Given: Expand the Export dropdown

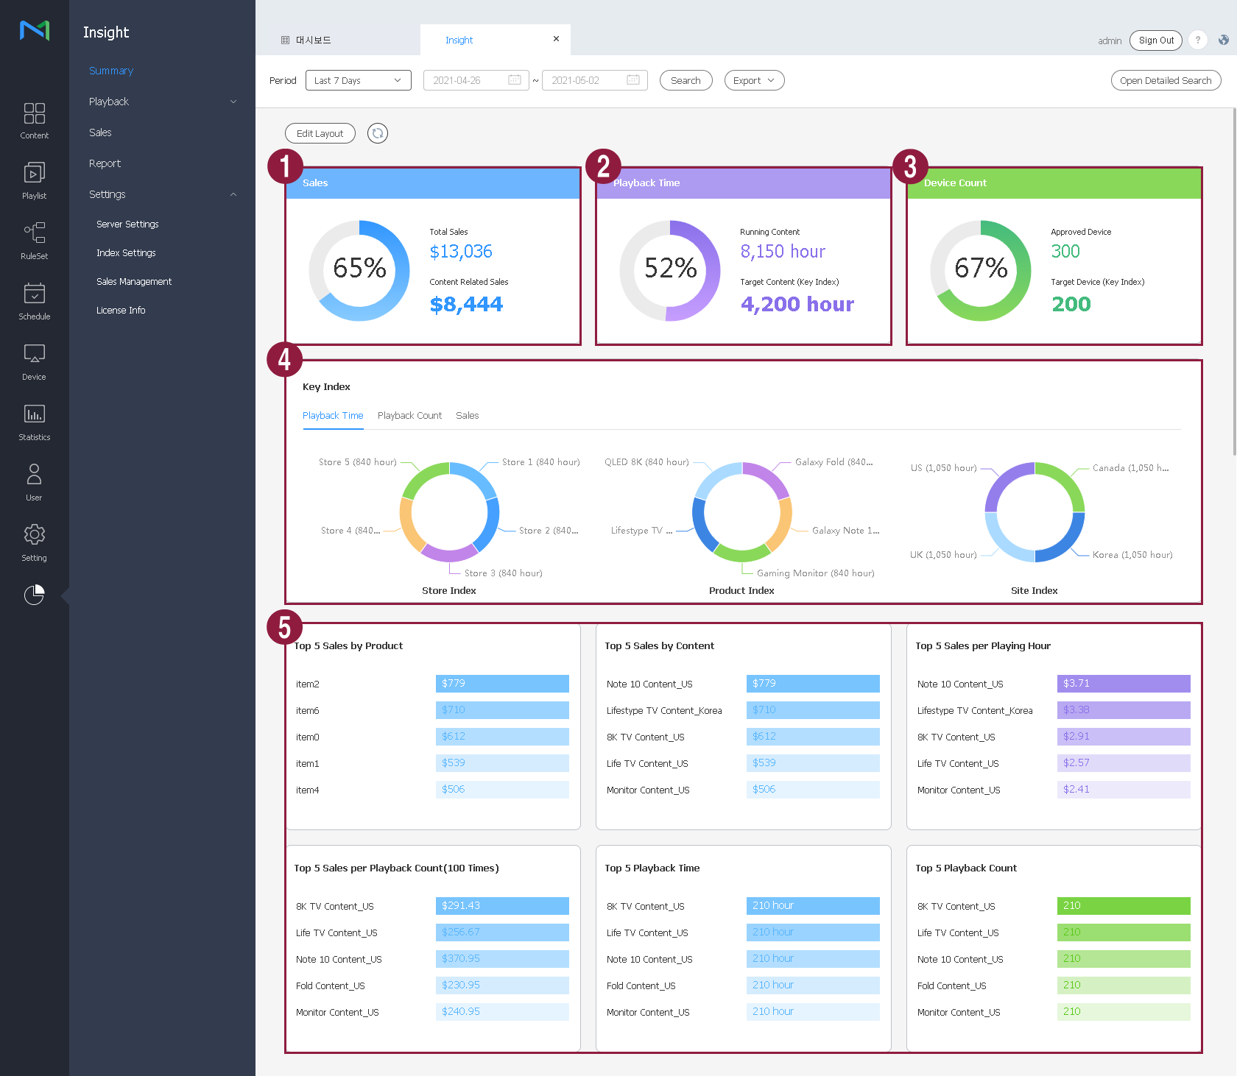Looking at the screenshot, I should tap(754, 80).
